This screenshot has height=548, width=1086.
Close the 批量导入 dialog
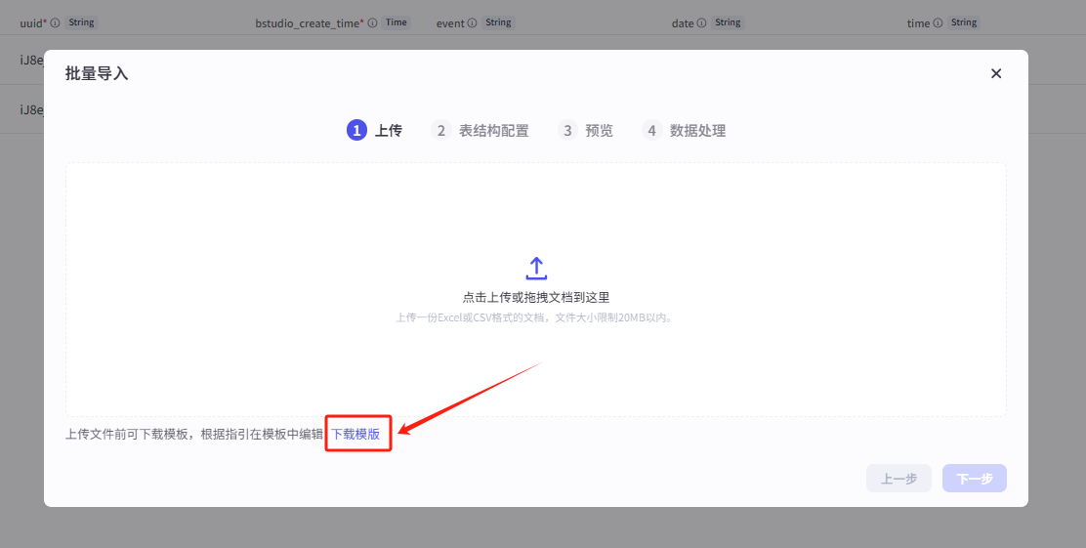tap(996, 73)
